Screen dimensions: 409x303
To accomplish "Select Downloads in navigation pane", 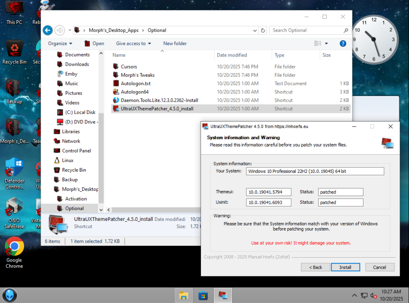I will [x=77, y=64].
